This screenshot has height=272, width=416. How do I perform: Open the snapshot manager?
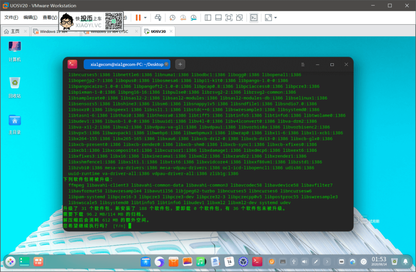pos(194,18)
